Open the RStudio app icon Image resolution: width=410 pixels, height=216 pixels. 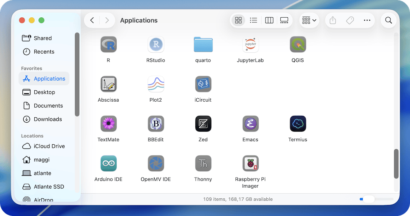click(156, 44)
